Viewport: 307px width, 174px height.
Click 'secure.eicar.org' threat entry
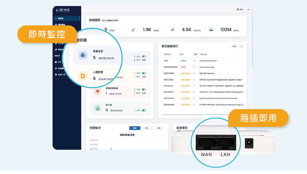207,67
